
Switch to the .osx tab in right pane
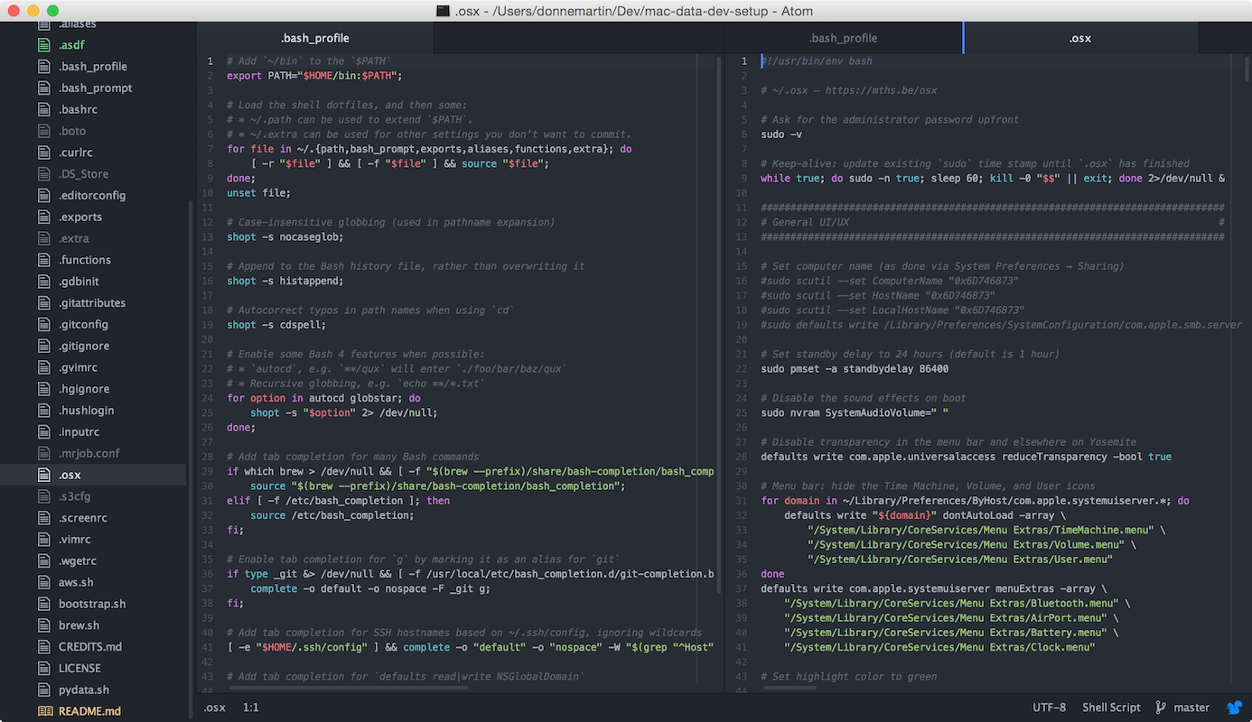click(x=1079, y=38)
